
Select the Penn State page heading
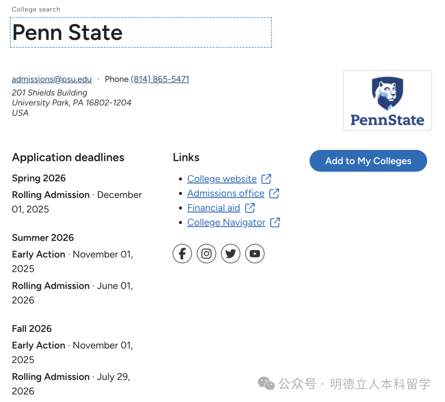click(68, 33)
